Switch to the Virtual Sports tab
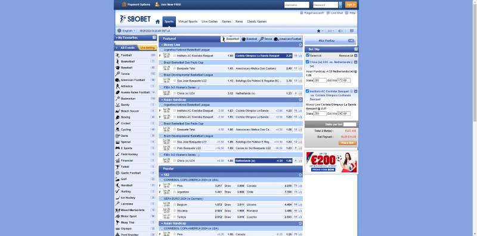The image size is (477, 236). tap(188, 21)
